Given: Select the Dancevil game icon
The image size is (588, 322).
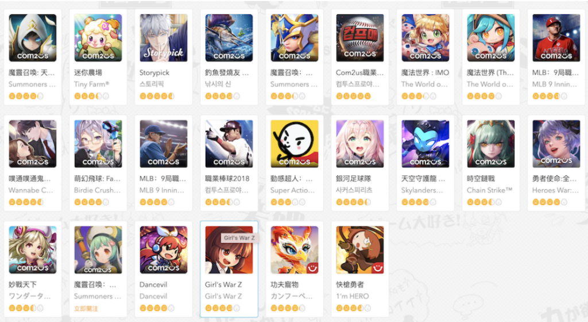Looking at the screenshot, I should point(163,250).
